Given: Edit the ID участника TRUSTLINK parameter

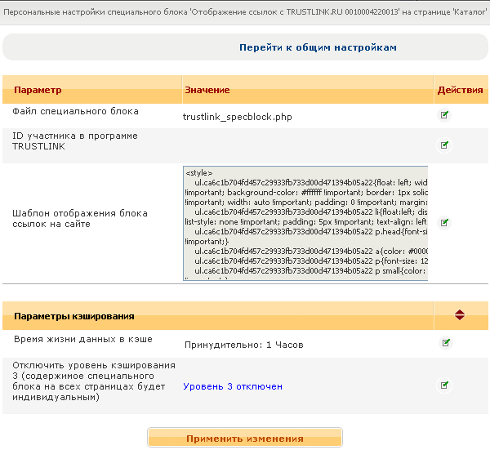Looking at the screenshot, I should click(x=445, y=145).
